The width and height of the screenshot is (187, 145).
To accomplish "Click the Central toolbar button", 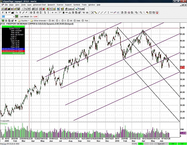I will click(x=69, y=9).
